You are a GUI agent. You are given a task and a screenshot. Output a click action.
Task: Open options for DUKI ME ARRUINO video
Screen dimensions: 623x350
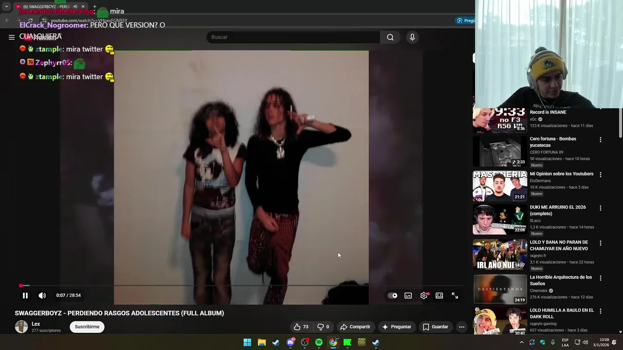[x=601, y=208]
